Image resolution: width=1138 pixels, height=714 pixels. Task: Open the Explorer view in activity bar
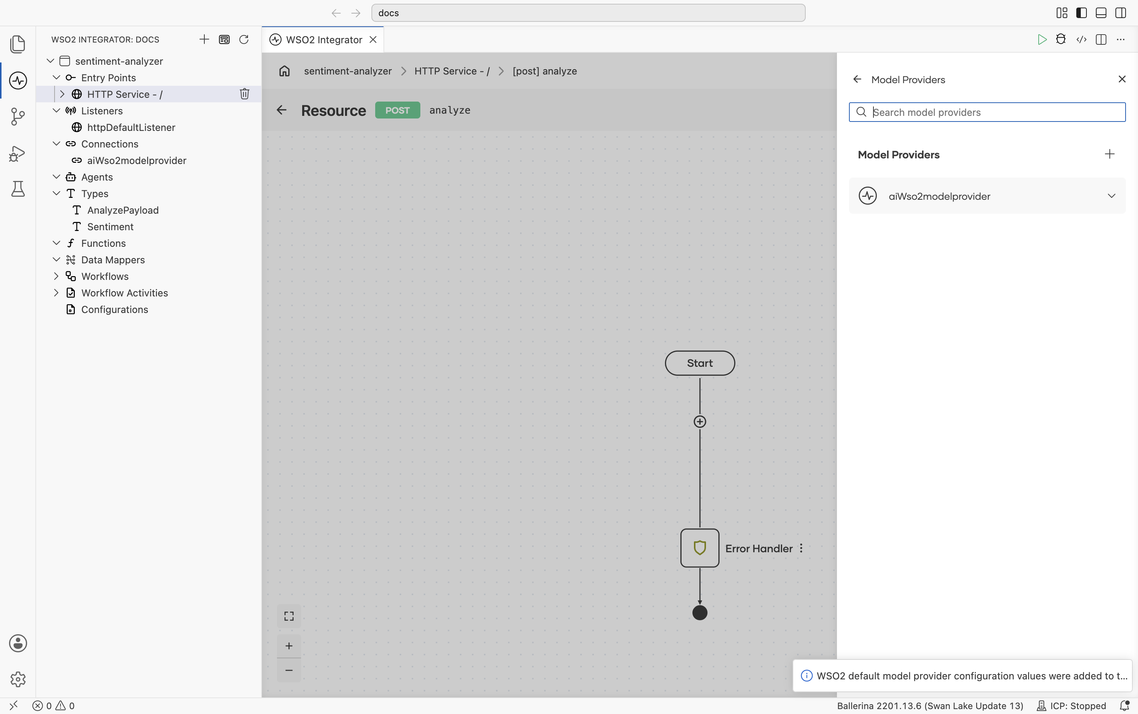point(18,44)
